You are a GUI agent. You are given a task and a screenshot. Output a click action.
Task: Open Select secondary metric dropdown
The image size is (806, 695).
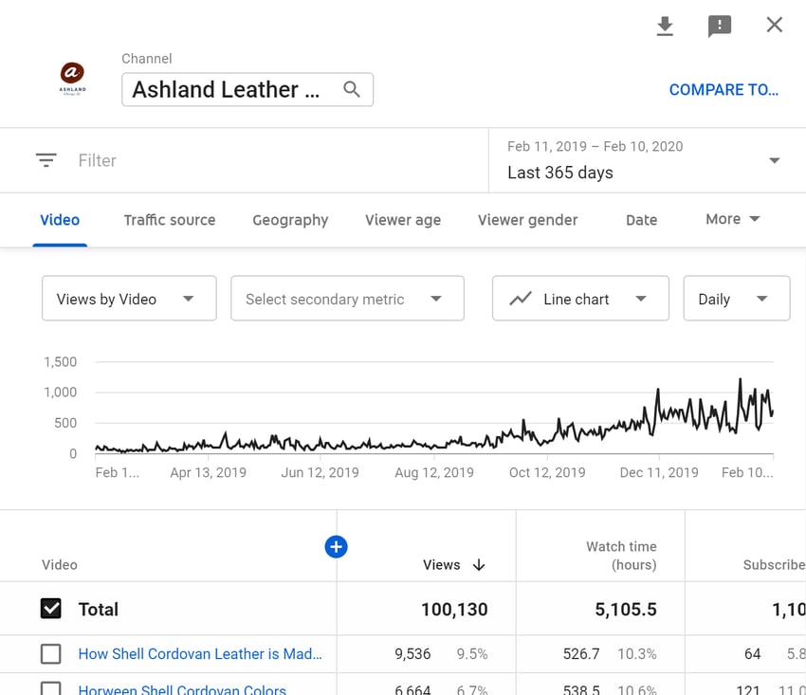click(347, 298)
